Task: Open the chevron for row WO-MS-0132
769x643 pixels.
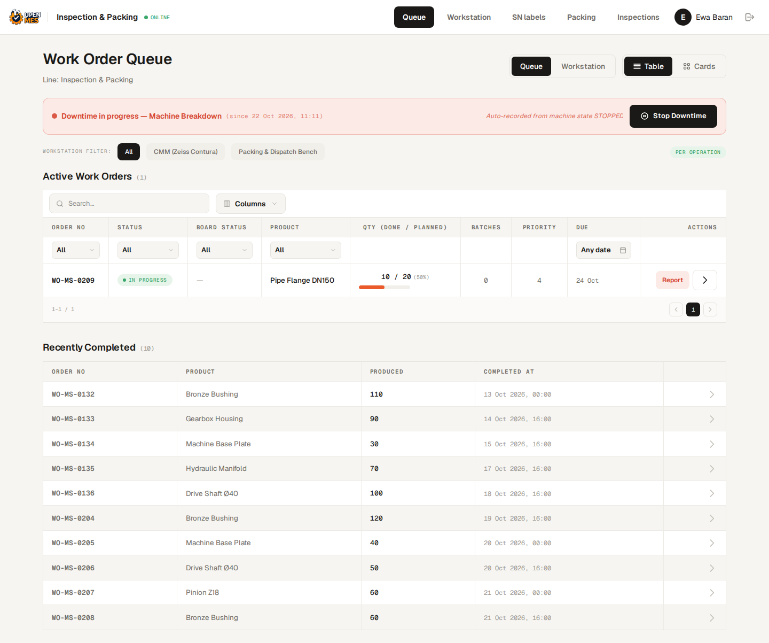Action: point(712,394)
